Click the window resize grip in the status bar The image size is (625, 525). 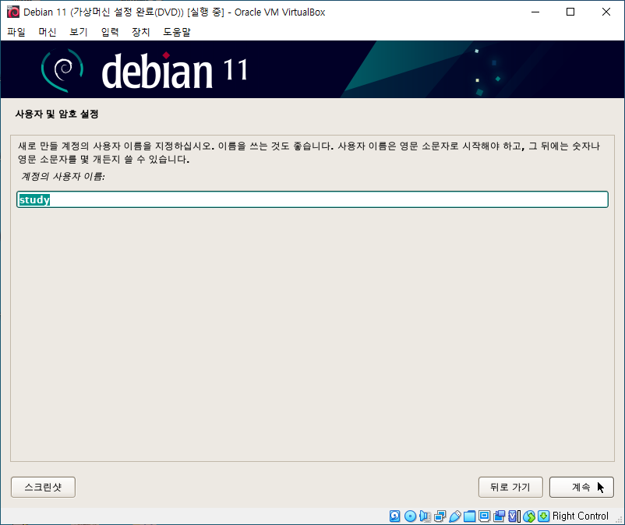(620, 520)
